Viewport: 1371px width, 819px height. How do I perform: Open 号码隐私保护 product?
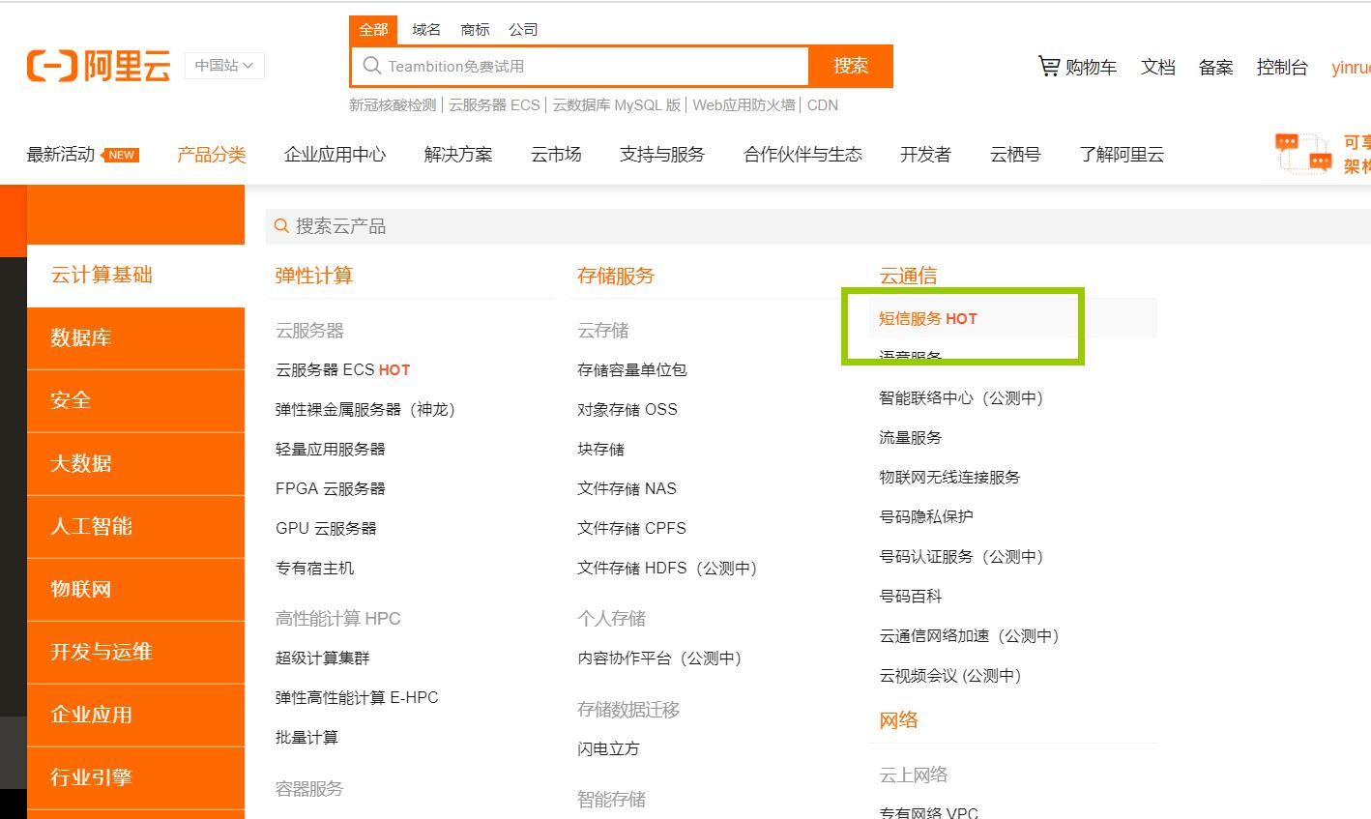tap(926, 516)
